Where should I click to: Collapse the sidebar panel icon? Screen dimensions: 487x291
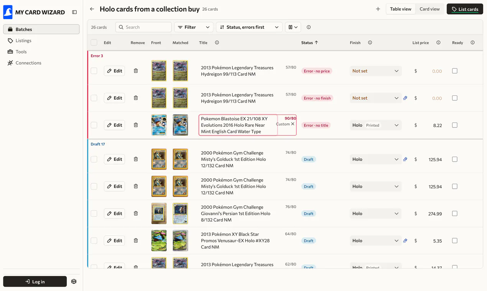point(74,12)
